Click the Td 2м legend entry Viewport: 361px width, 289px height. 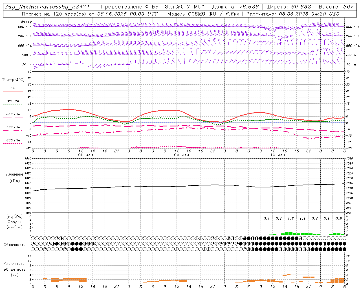tap(13, 101)
